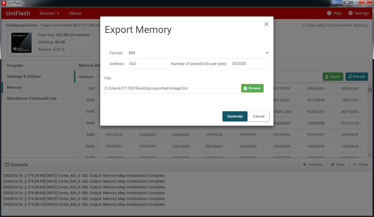Click the memory table scrollbar thumb

click(x=370, y=90)
